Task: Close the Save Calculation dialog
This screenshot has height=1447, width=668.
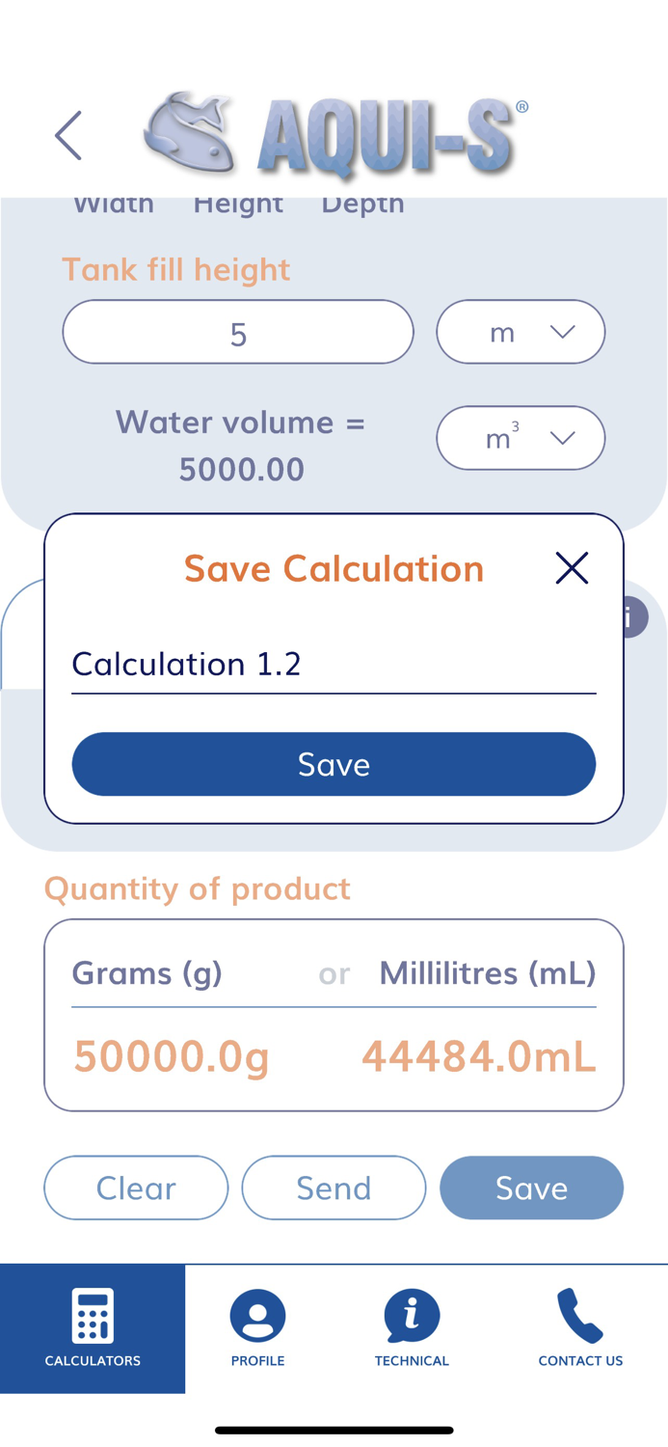Action: coord(572,568)
